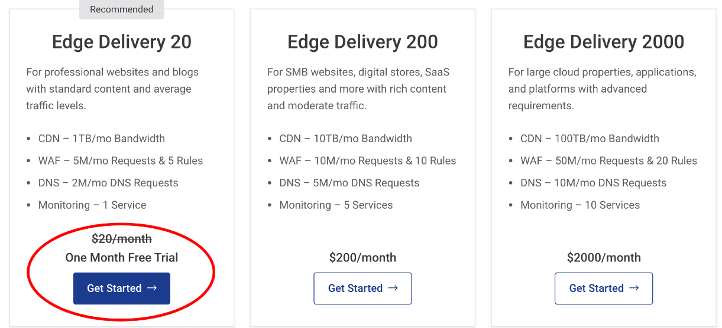Viewport: 722px width, 328px height.
Task: Click the crossed-out $20/month price
Action: 122,239
